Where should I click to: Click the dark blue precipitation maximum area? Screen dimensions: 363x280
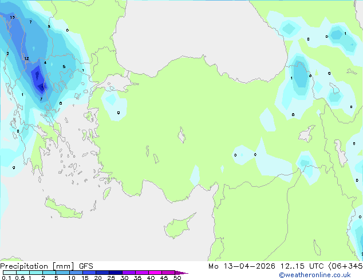[x=39, y=79]
